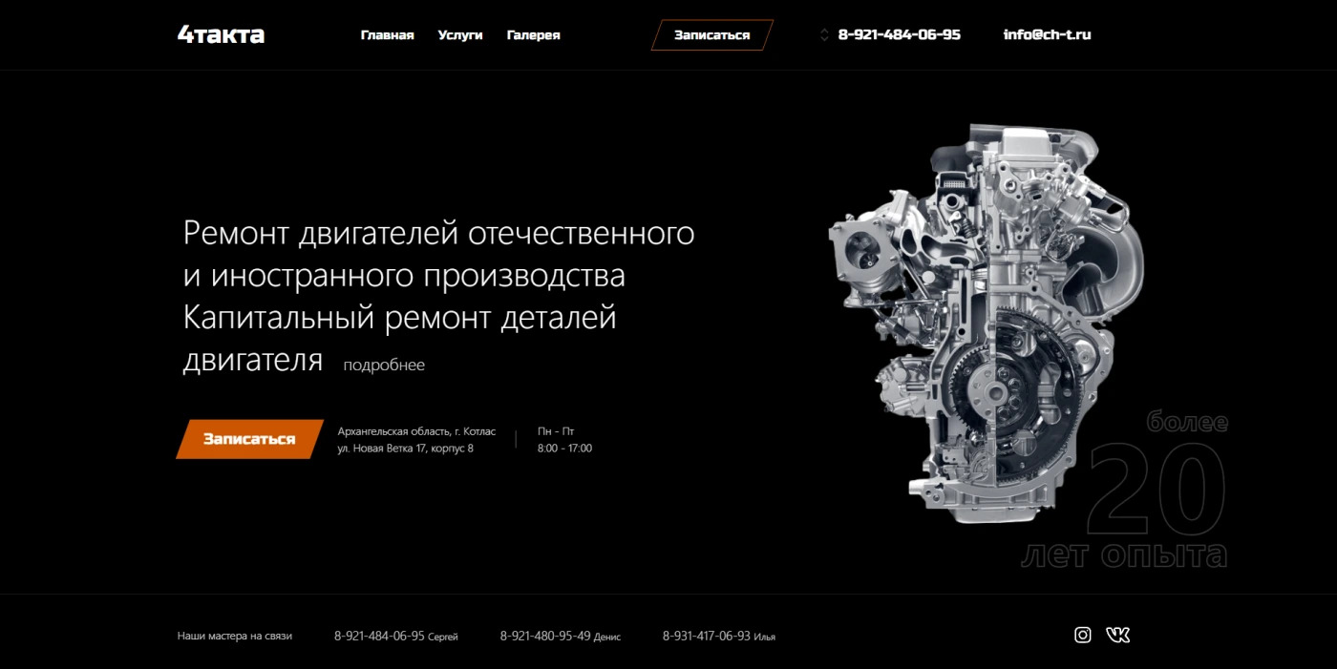The image size is (1337, 669).
Task: Open the Instagram profile icon
Action: (x=1082, y=635)
